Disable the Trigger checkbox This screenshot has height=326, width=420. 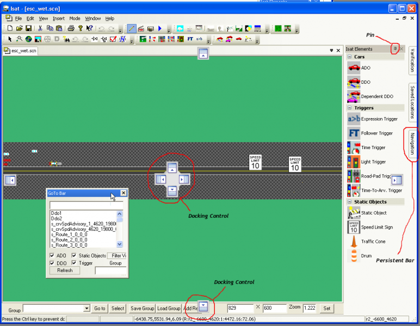[x=74, y=263]
